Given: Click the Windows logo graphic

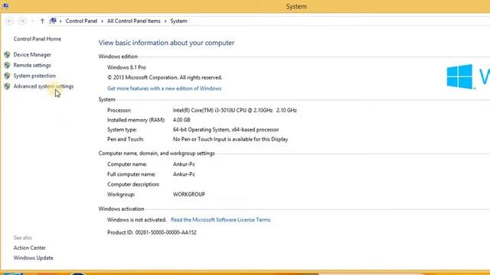Looking at the screenshot, I should pos(459,76).
